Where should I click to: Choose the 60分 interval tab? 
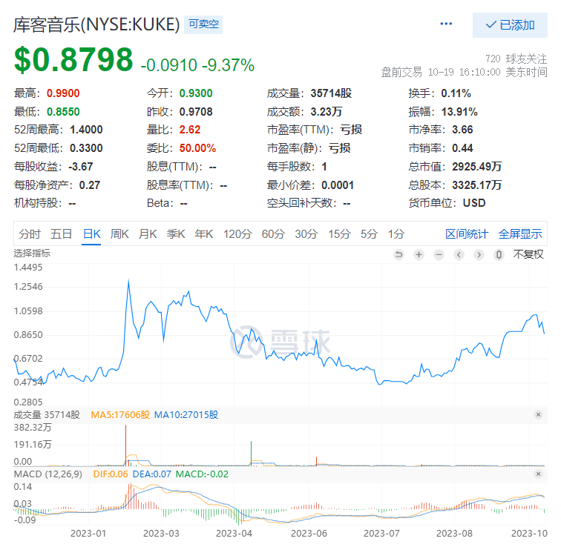click(273, 234)
